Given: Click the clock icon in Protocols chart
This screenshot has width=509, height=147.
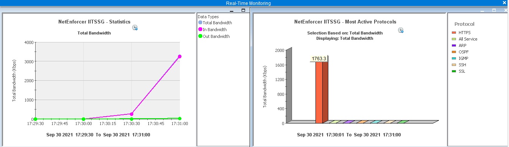Looking at the screenshot, I should [401, 30].
